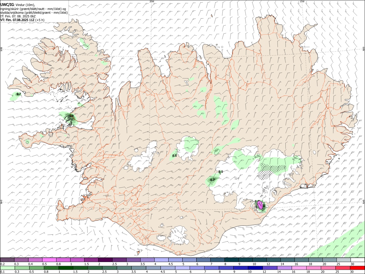Screen dimensions: 365x274
Task: Pick the red-pink 25 mm rain swatch
Action: (x=343, y=268)
